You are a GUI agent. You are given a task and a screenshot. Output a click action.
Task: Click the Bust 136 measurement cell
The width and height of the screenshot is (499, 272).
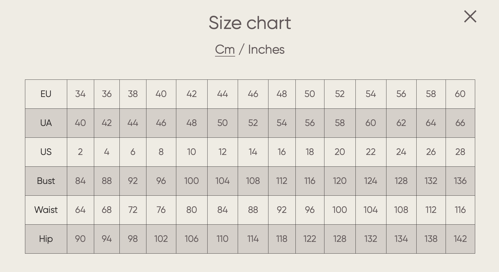(x=460, y=181)
